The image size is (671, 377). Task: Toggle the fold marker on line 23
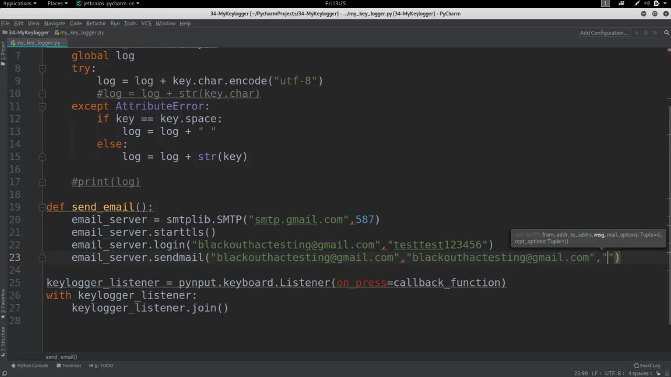click(42, 257)
